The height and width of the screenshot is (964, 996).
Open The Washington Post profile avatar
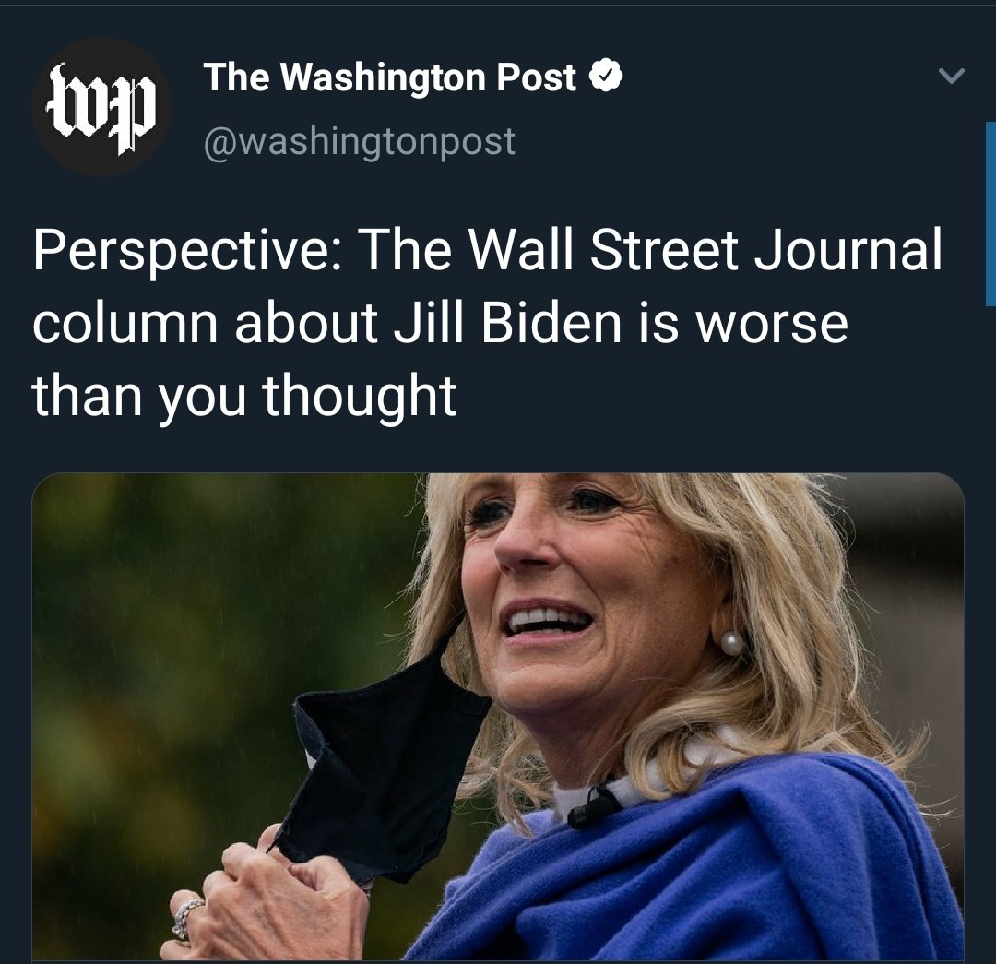pyautogui.click(x=101, y=107)
